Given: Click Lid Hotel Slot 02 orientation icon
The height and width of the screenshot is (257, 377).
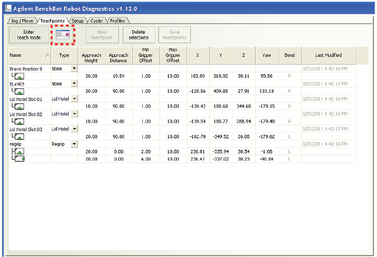Looking at the screenshot, I should pyautogui.click(x=18, y=121).
